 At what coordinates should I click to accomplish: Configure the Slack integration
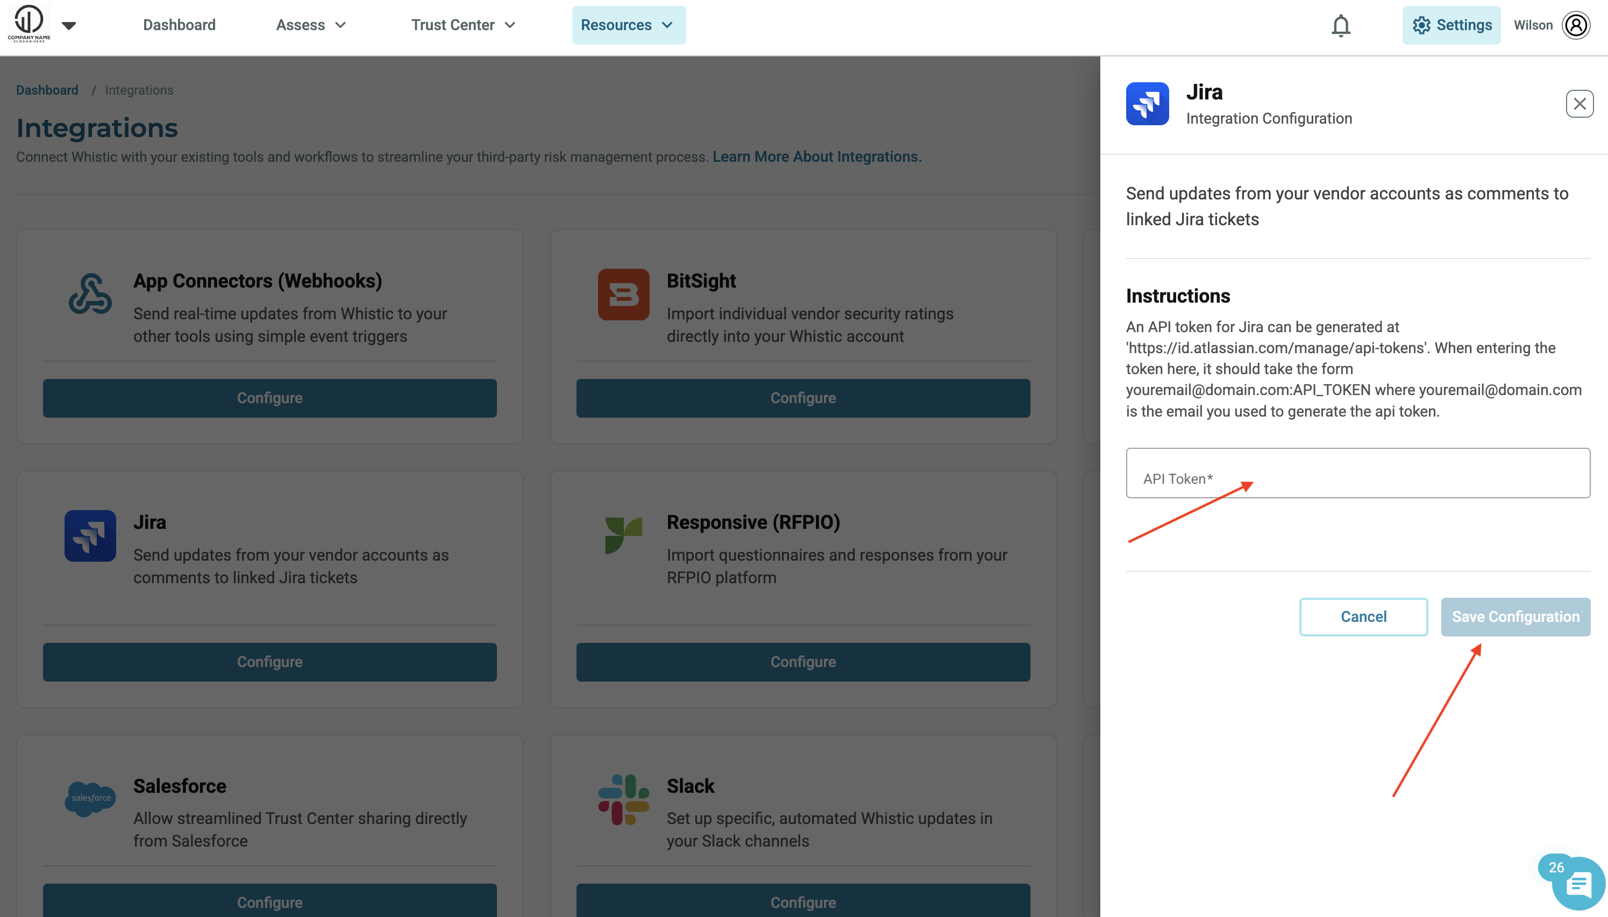coord(803,902)
